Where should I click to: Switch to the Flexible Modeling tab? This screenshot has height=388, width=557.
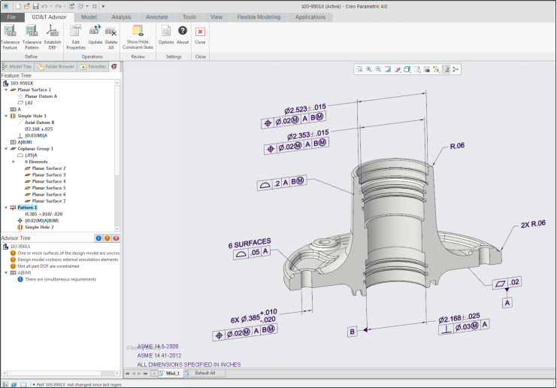[x=259, y=17]
